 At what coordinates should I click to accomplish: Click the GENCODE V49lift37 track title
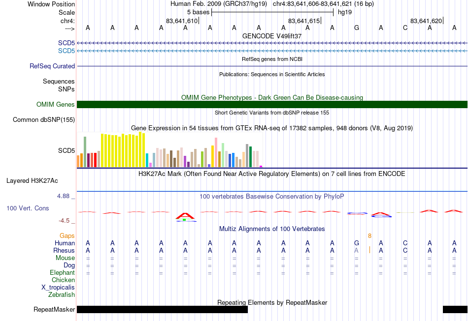click(272, 36)
